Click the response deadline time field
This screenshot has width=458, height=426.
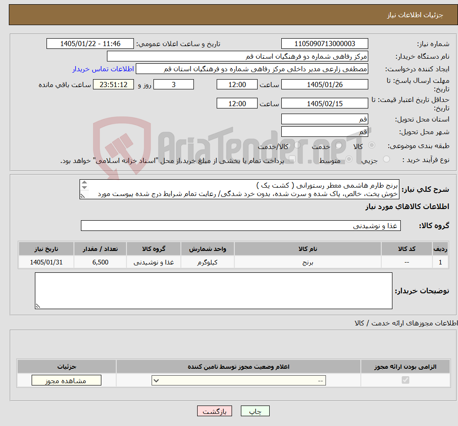237,85
